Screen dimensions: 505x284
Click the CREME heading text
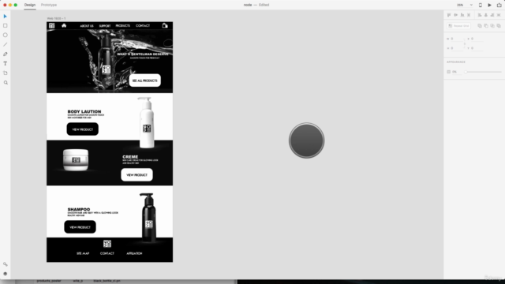coord(130,157)
